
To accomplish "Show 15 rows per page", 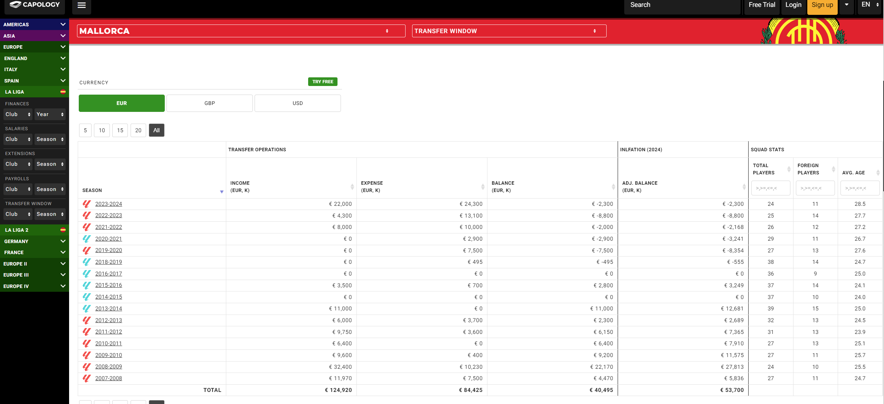I will click(x=120, y=131).
